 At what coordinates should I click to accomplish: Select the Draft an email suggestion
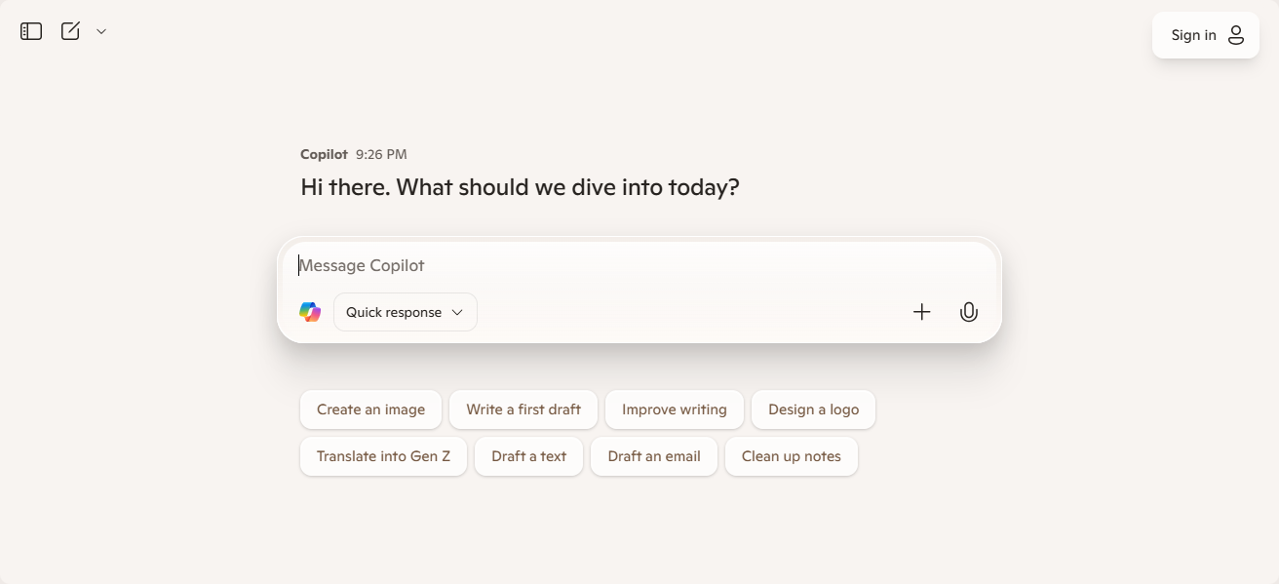pyautogui.click(x=654, y=456)
